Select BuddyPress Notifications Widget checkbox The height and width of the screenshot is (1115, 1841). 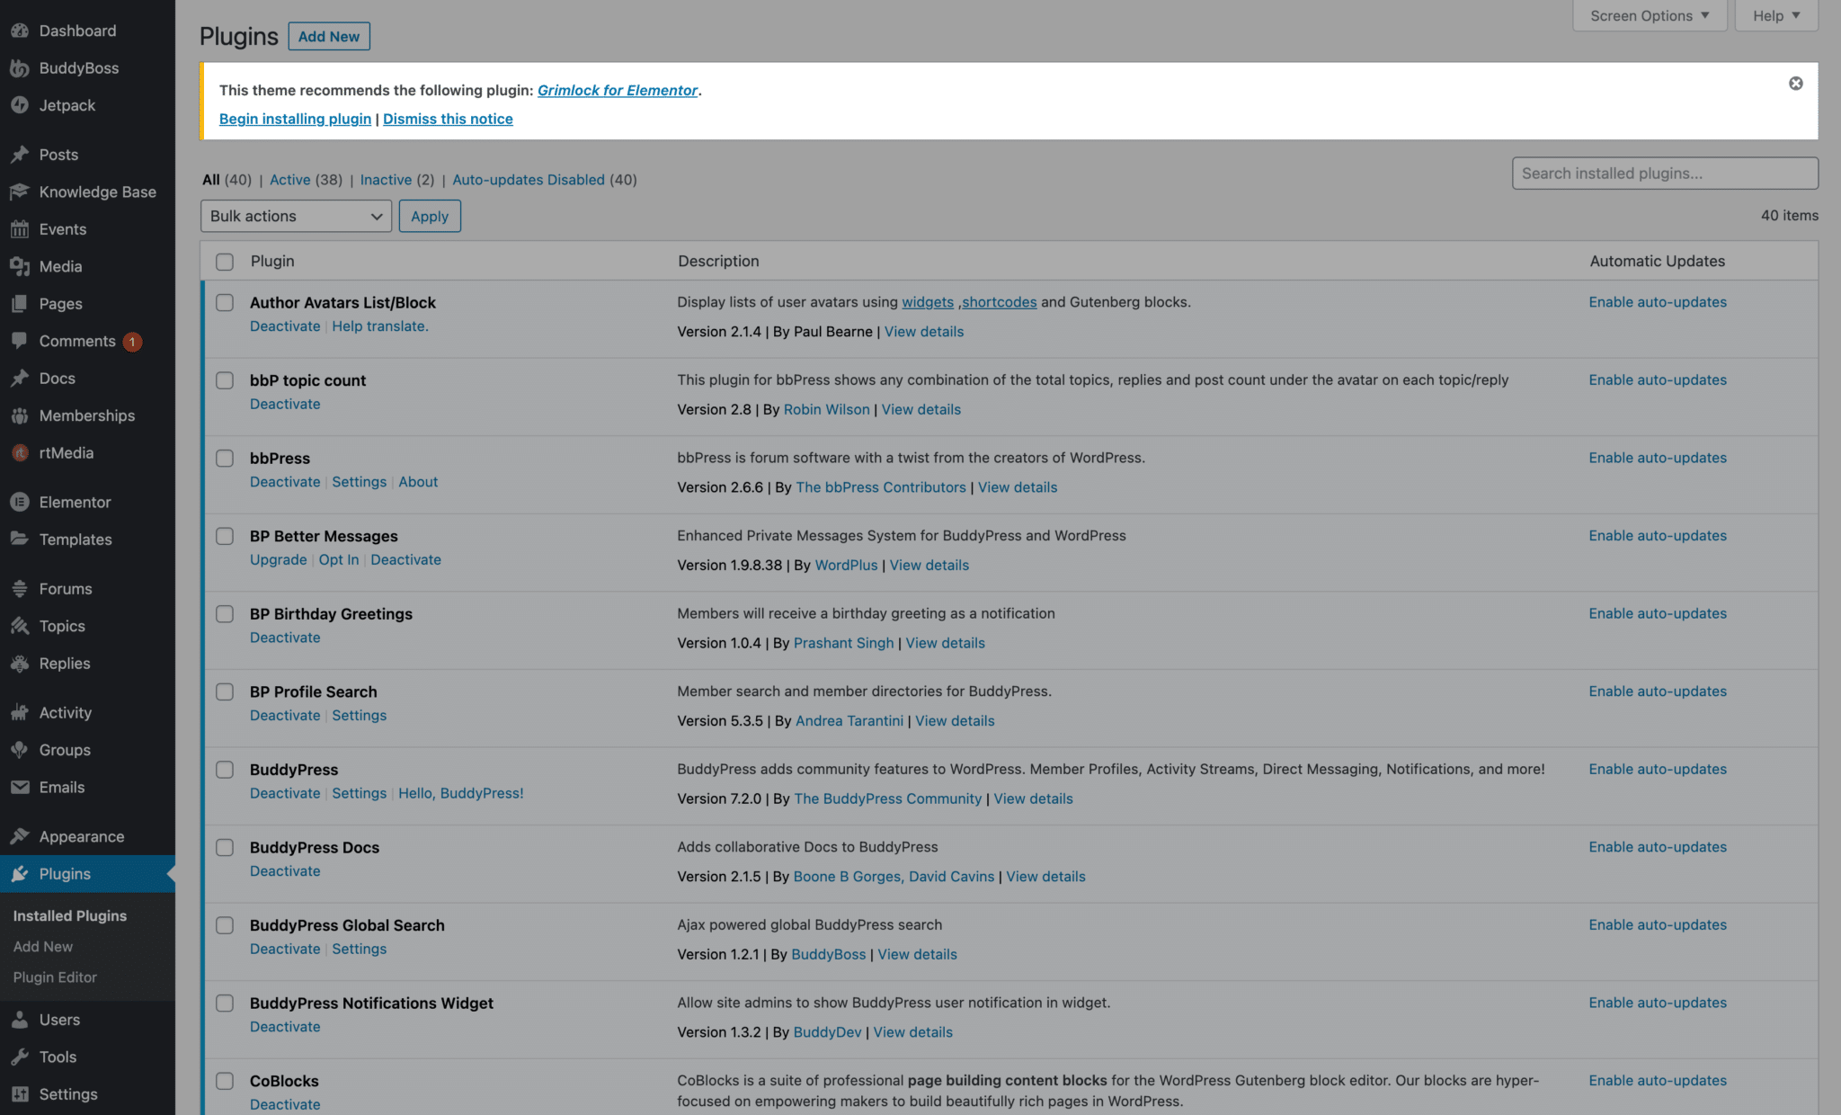225,1003
